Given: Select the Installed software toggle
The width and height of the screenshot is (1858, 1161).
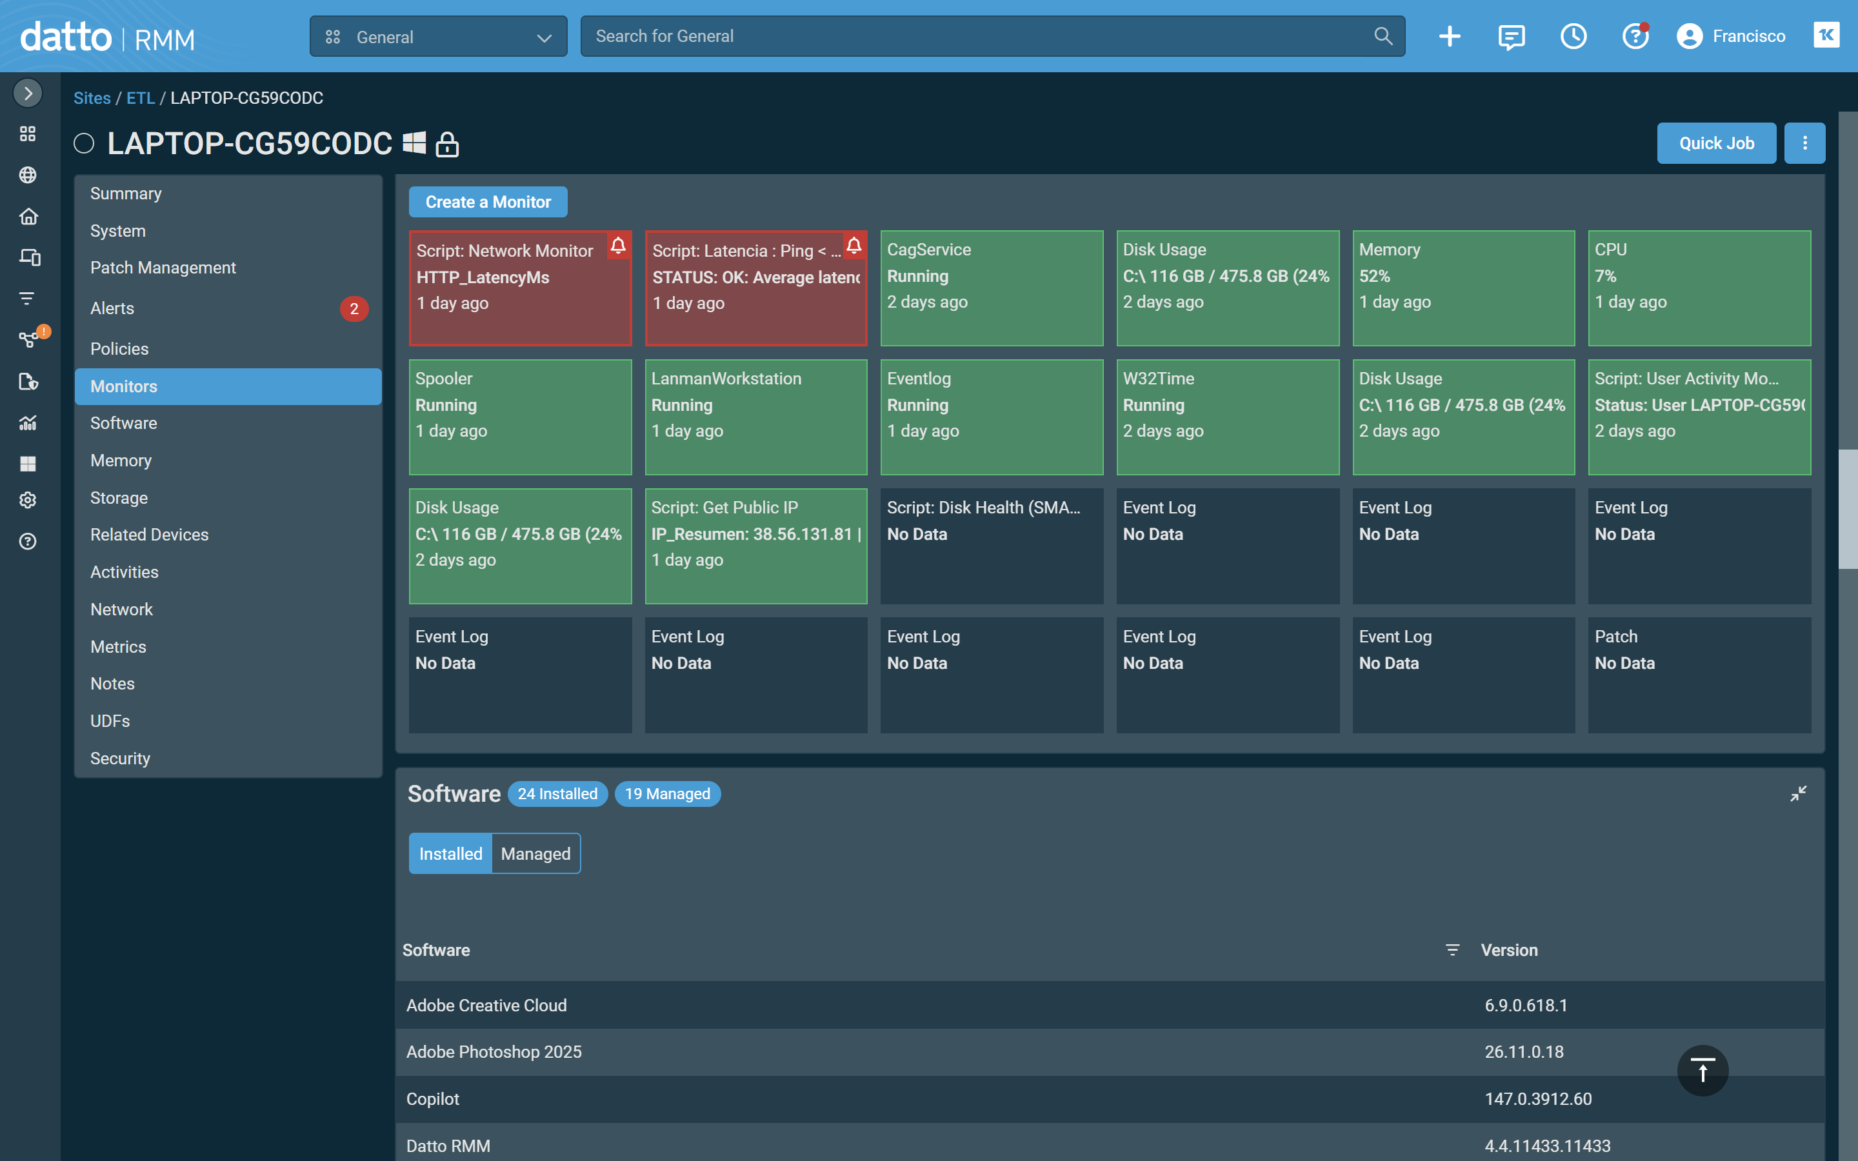Looking at the screenshot, I should 451,854.
